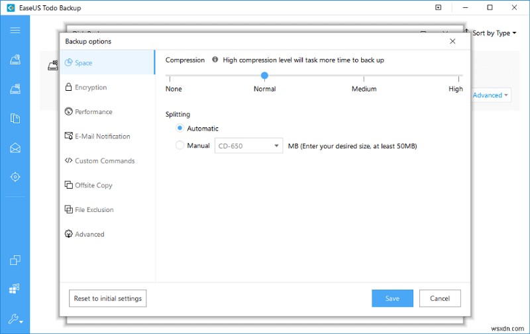Click the disk backup icon in sidebar
Image resolution: width=530 pixels, height=334 pixels.
pyautogui.click(x=15, y=60)
